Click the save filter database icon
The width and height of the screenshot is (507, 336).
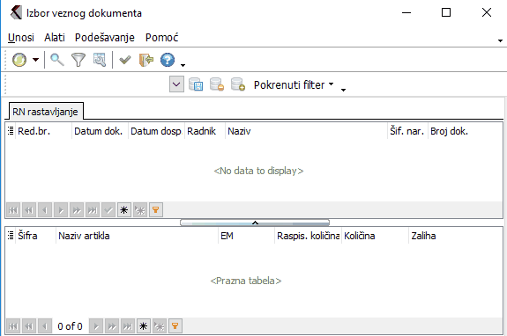pyautogui.click(x=196, y=84)
